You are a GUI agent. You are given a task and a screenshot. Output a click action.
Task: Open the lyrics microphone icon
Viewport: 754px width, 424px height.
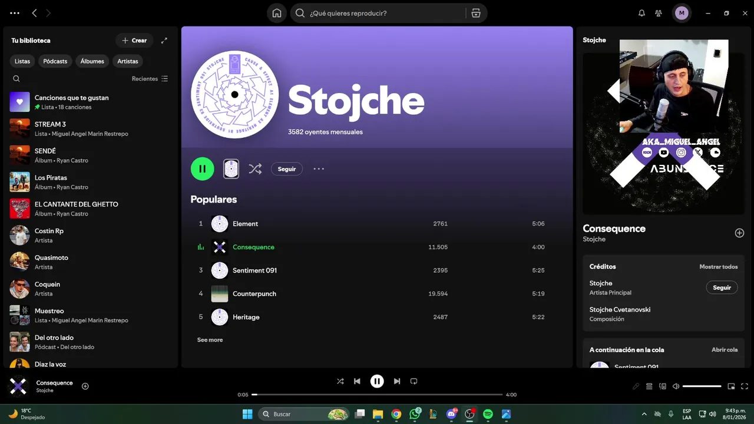click(x=636, y=386)
